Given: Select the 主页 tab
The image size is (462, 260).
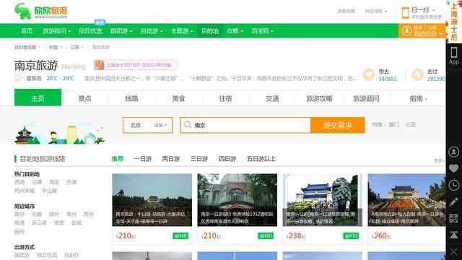Looking at the screenshot, I should [x=38, y=97].
